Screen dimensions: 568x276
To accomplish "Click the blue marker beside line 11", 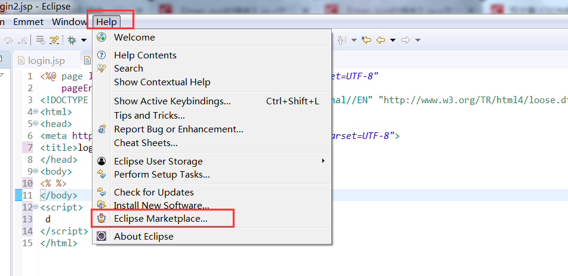I will (18, 196).
